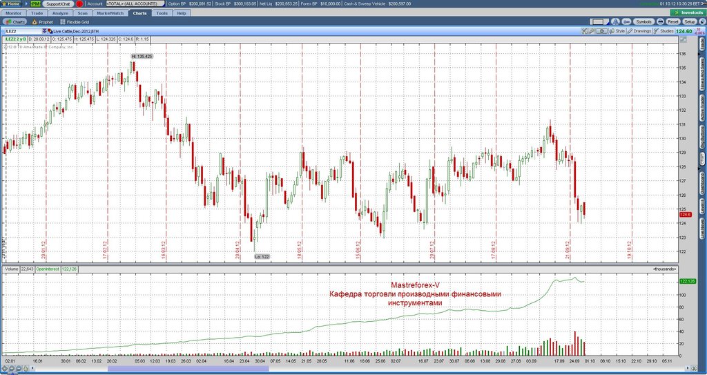
Task: Expand the Active Trader side panel
Action: coord(702,108)
